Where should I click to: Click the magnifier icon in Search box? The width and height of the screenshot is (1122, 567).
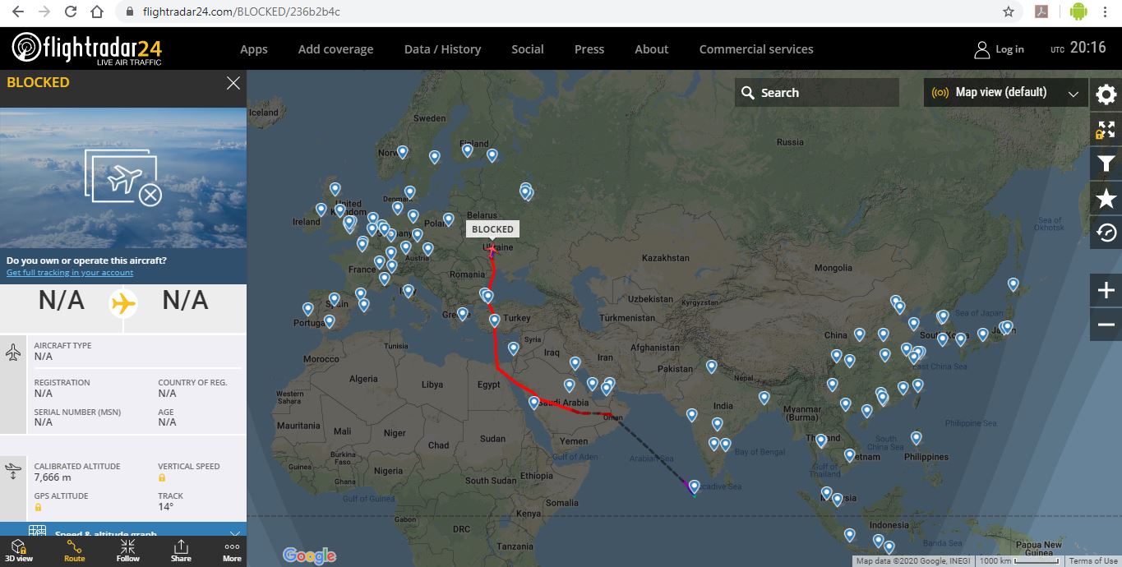748,93
